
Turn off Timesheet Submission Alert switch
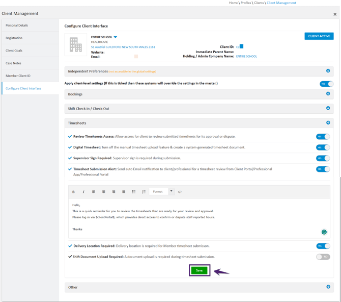[323, 169]
